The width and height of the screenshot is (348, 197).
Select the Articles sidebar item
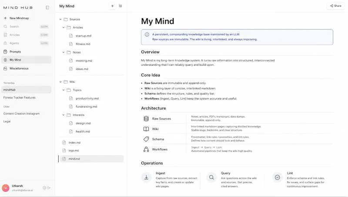(x=27, y=35)
